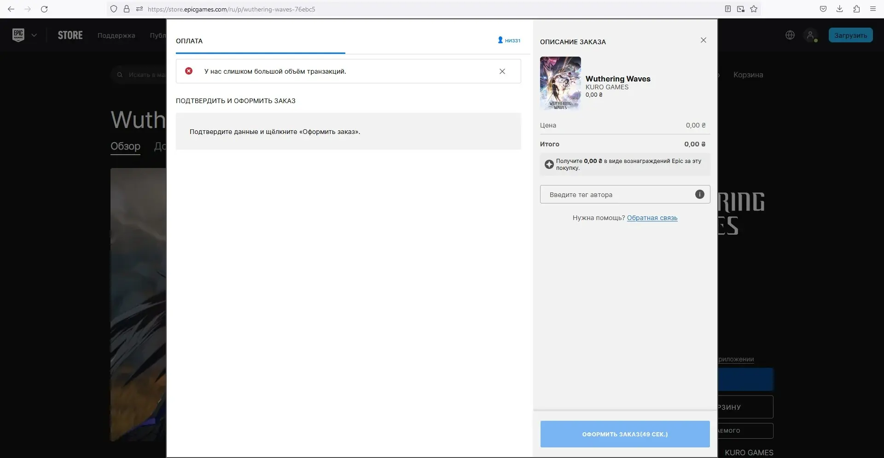Open the browser downloads icon
This screenshot has width=884, height=458.
840,9
